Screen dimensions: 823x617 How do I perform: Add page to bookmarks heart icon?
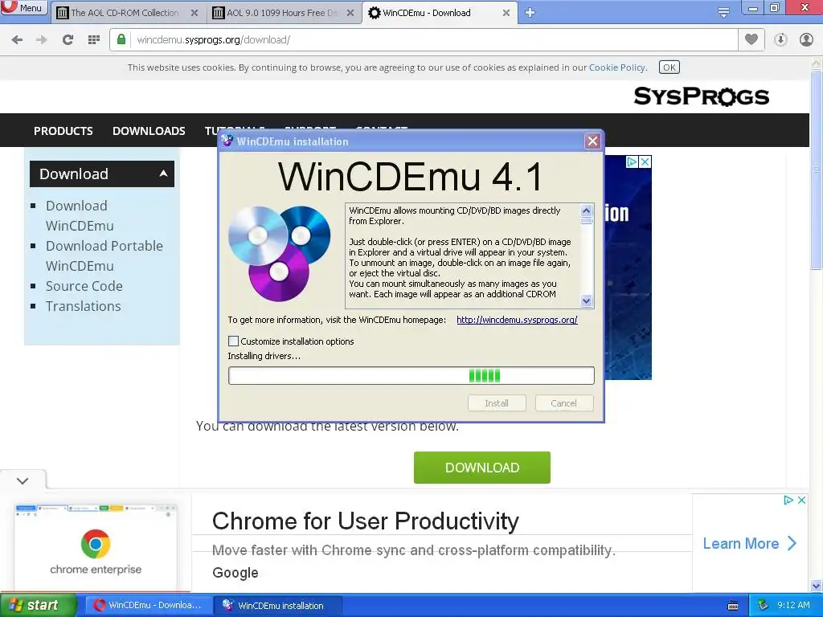click(x=751, y=39)
